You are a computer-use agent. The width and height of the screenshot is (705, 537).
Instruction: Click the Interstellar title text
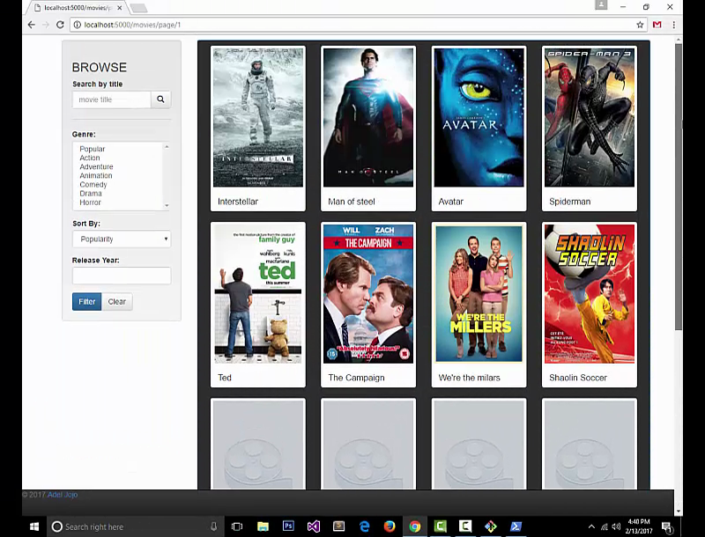[238, 202]
